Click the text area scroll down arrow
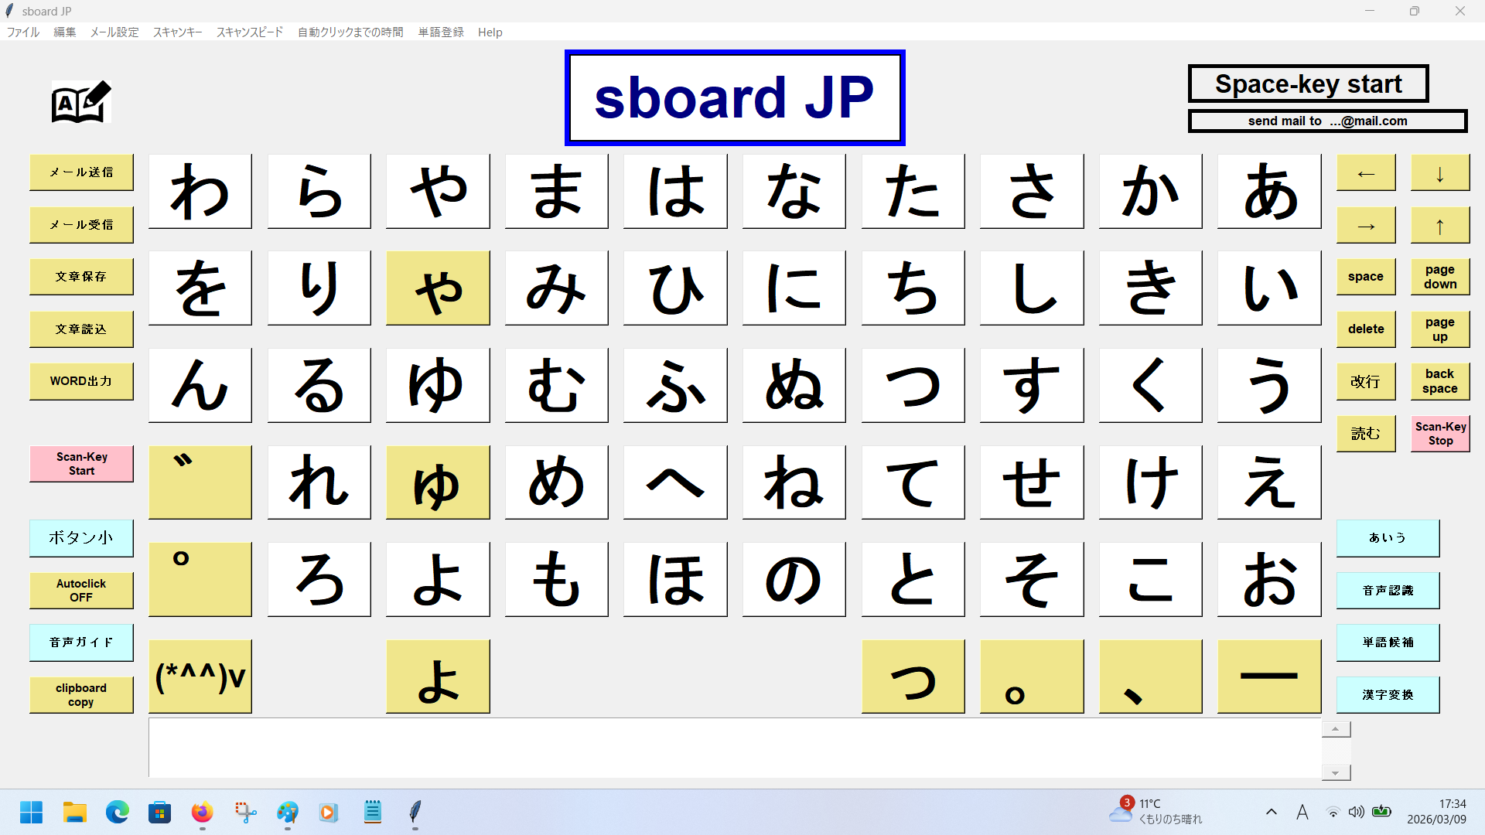Screen dimensions: 1485x835 (x=1336, y=772)
